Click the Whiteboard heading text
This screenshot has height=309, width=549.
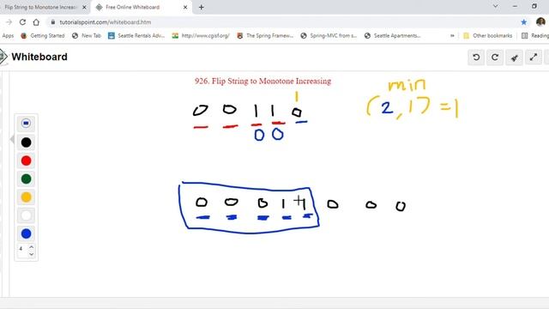click(x=39, y=57)
